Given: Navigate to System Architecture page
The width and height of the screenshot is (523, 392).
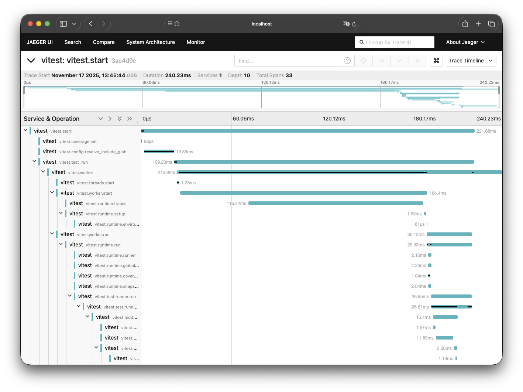Looking at the screenshot, I should [x=151, y=42].
